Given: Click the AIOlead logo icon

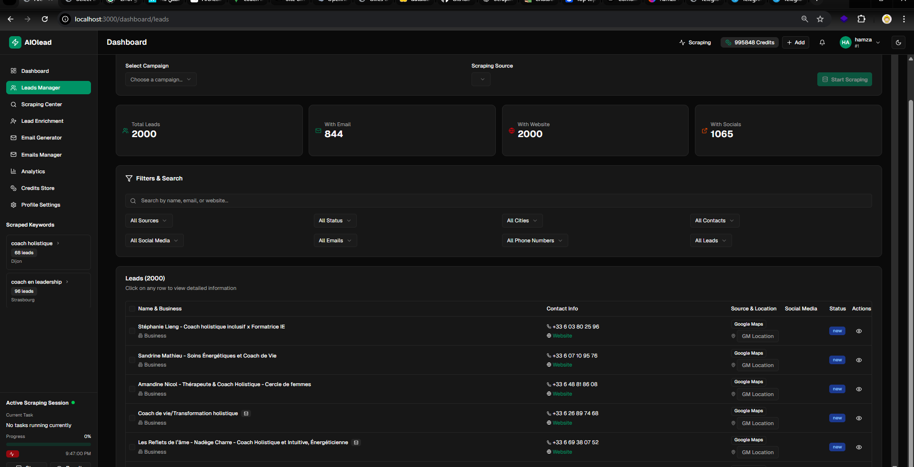Looking at the screenshot, I should pyautogui.click(x=15, y=42).
